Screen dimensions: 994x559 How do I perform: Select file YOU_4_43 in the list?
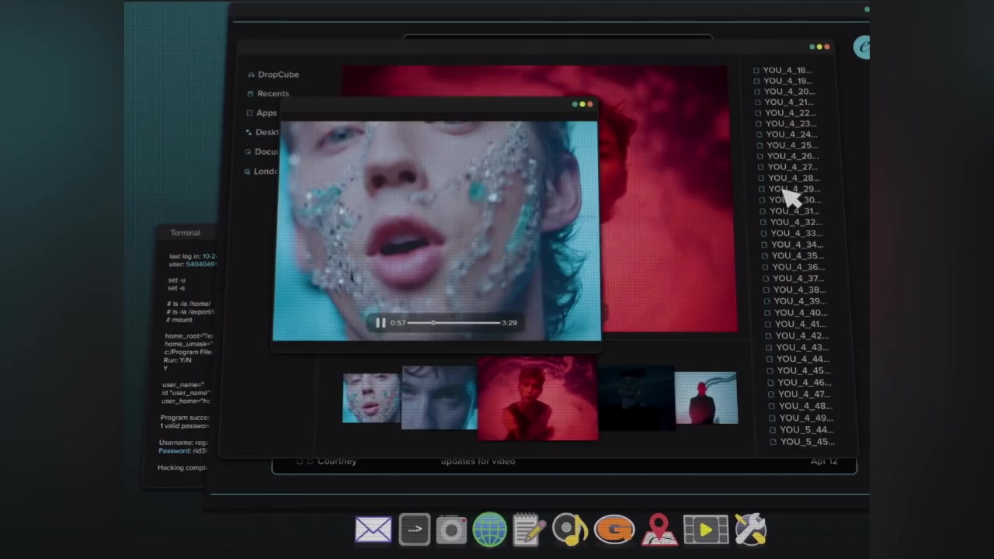point(803,347)
